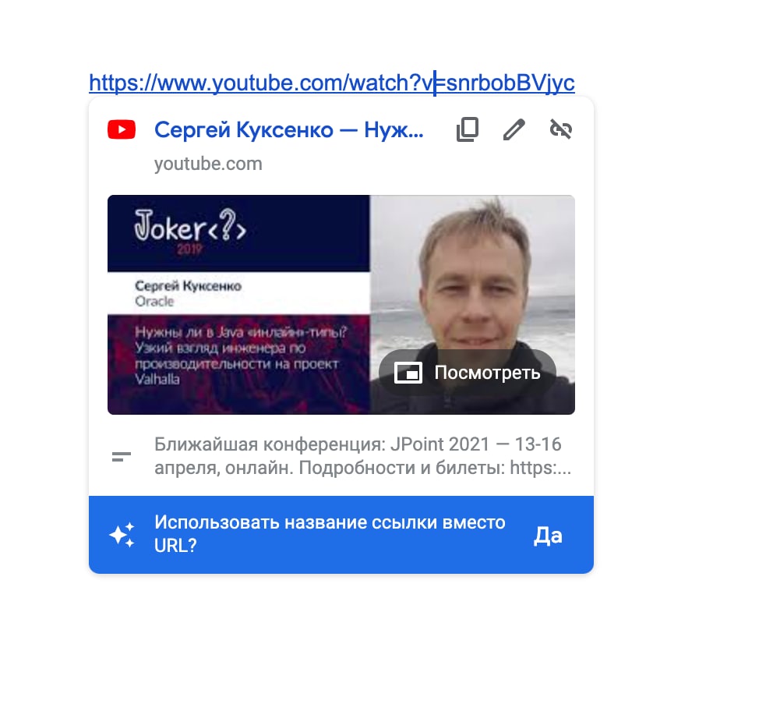
Task: Edit the link using the pencil icon
Action: click(x=514, y=129)
